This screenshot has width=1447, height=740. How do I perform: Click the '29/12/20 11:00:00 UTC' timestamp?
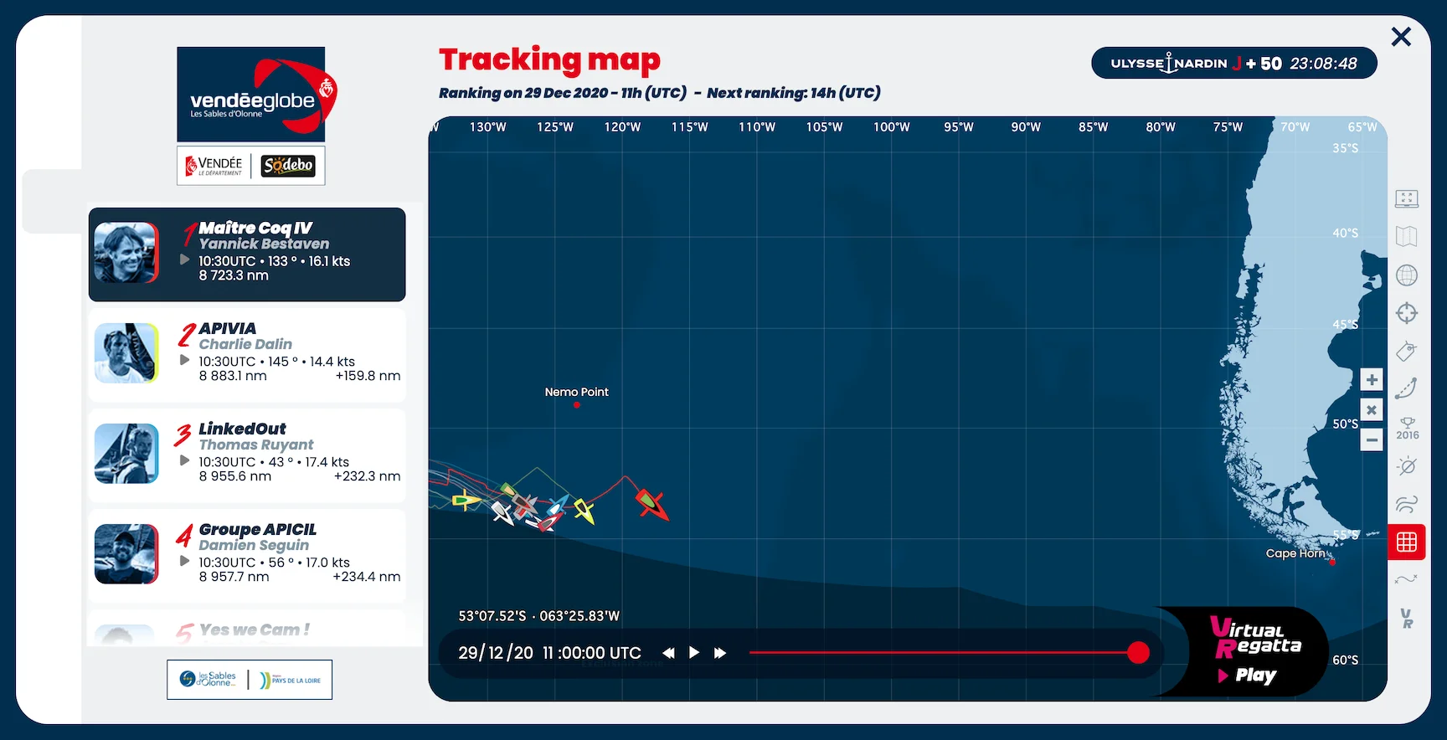pos(549,653)
